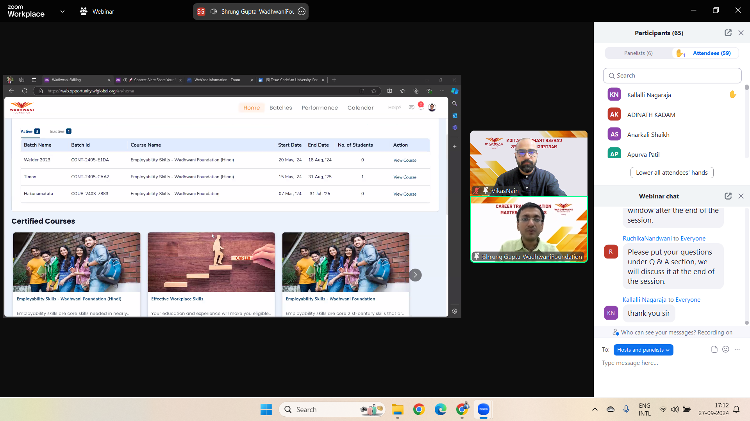Image resolution: width=750 pixels, height=421 pixels.
Task: Open chat more options ellipsis
Action: point(737,349)
